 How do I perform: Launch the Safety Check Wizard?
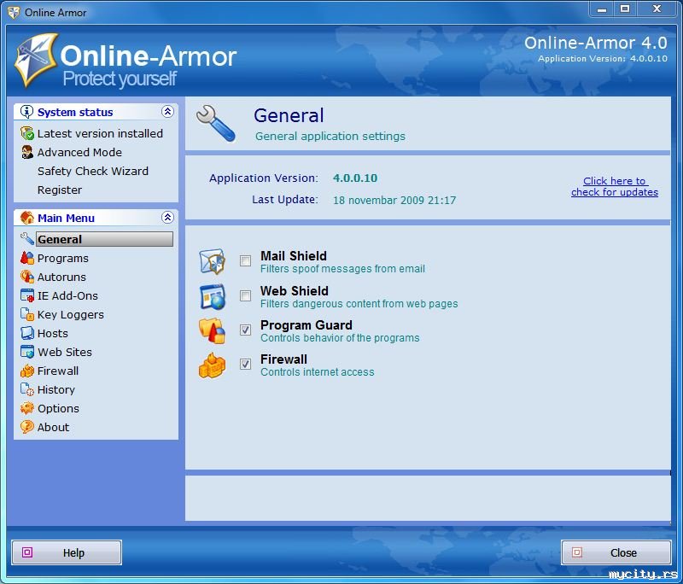93,171
